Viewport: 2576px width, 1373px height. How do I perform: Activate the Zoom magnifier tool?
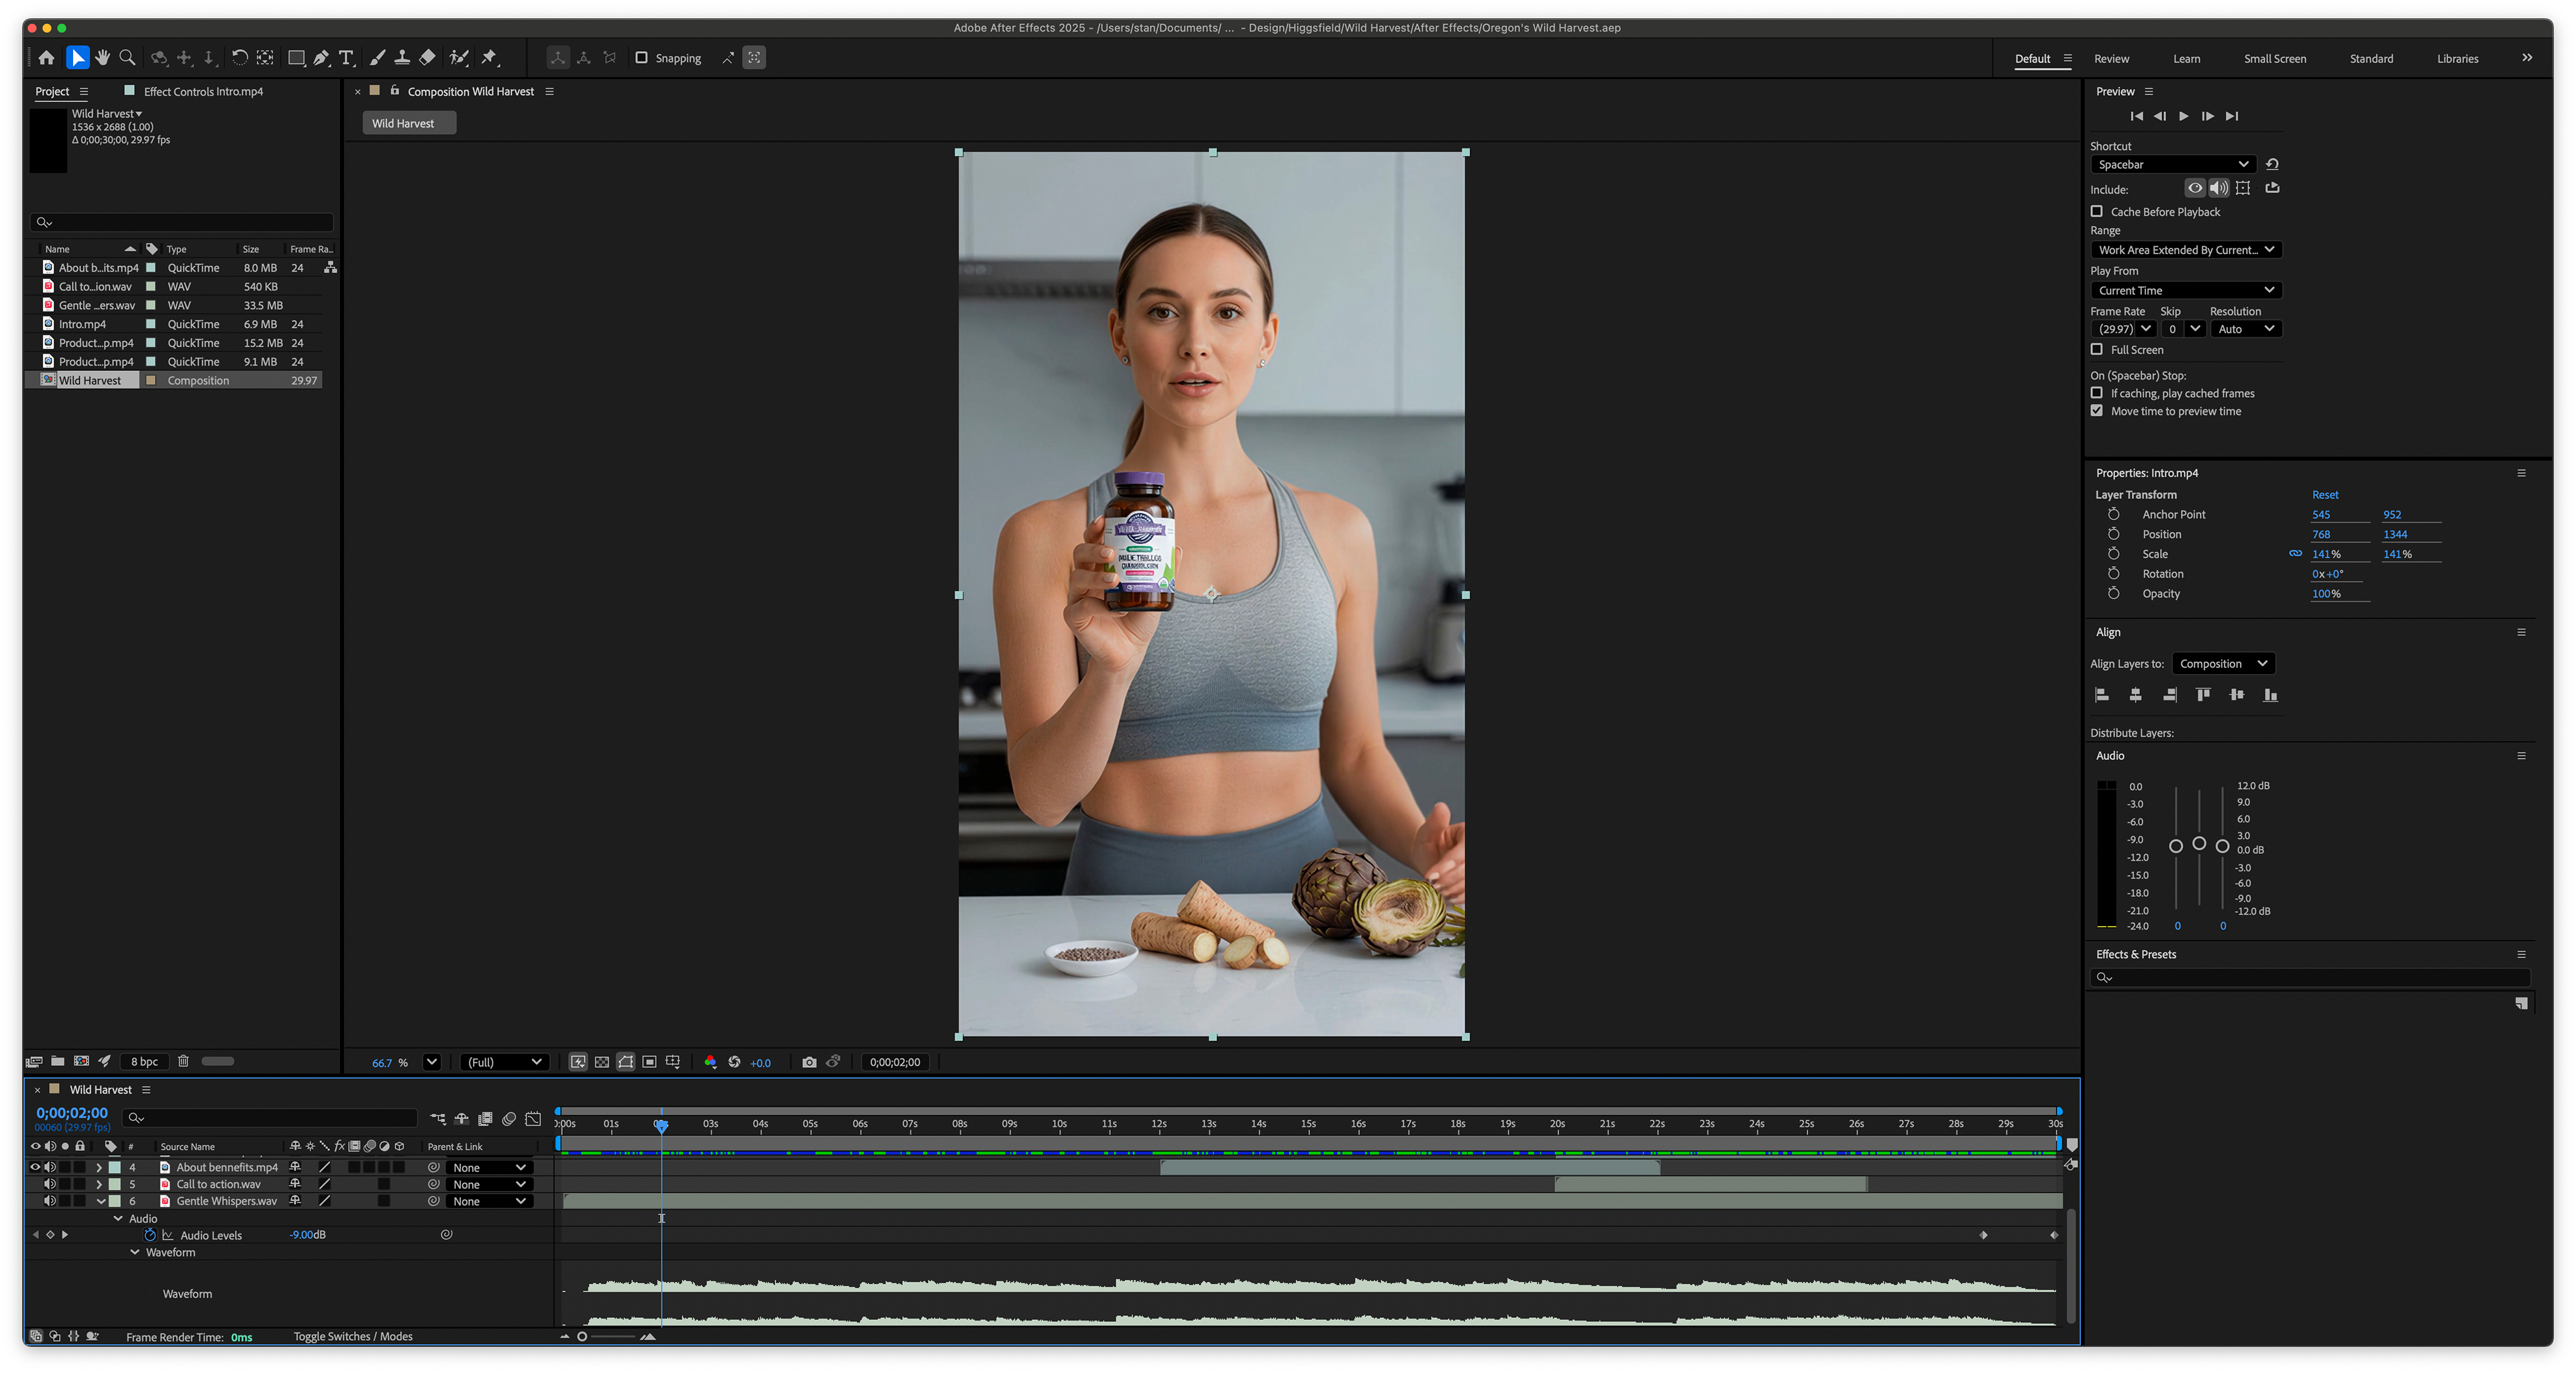(x=127, y=58)
